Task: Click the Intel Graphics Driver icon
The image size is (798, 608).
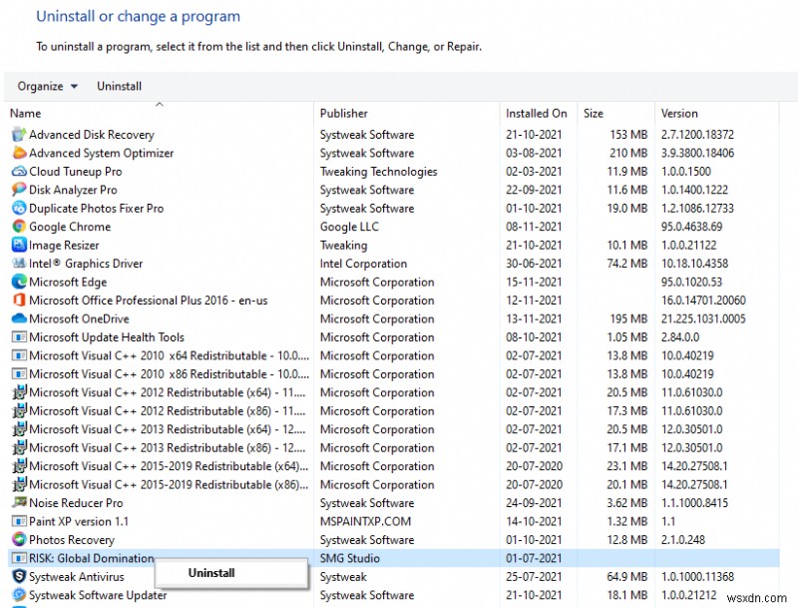Action: point(19,264)
